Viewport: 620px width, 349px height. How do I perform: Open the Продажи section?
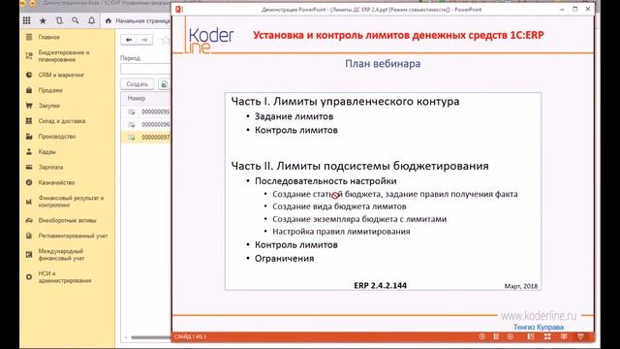click(x=50, y=90)
